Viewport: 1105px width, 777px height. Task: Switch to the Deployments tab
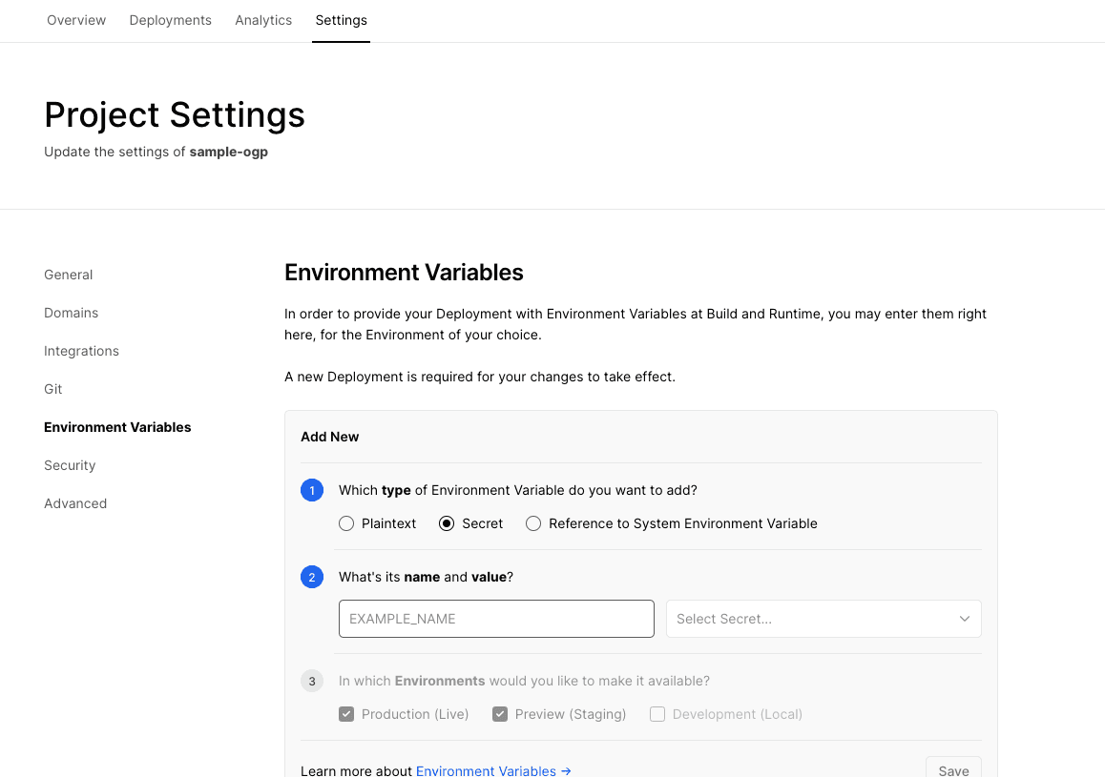[x=171, y=20]
